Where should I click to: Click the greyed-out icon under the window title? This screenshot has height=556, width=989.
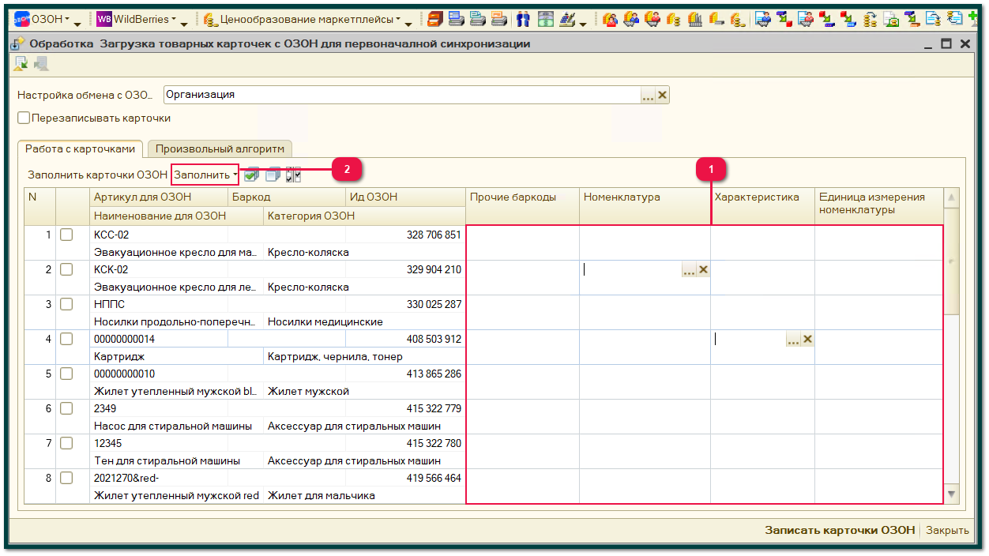click(x=40, y=65)
